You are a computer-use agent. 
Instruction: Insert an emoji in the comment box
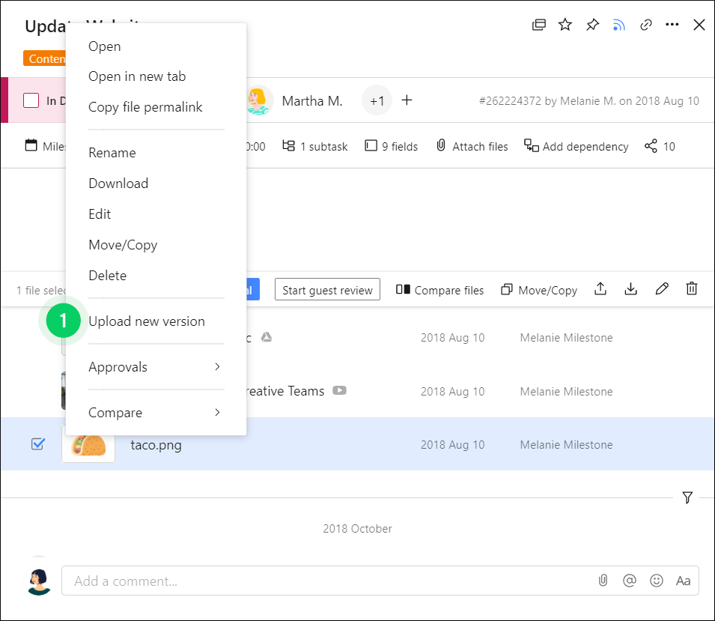(x=657, y=581)
